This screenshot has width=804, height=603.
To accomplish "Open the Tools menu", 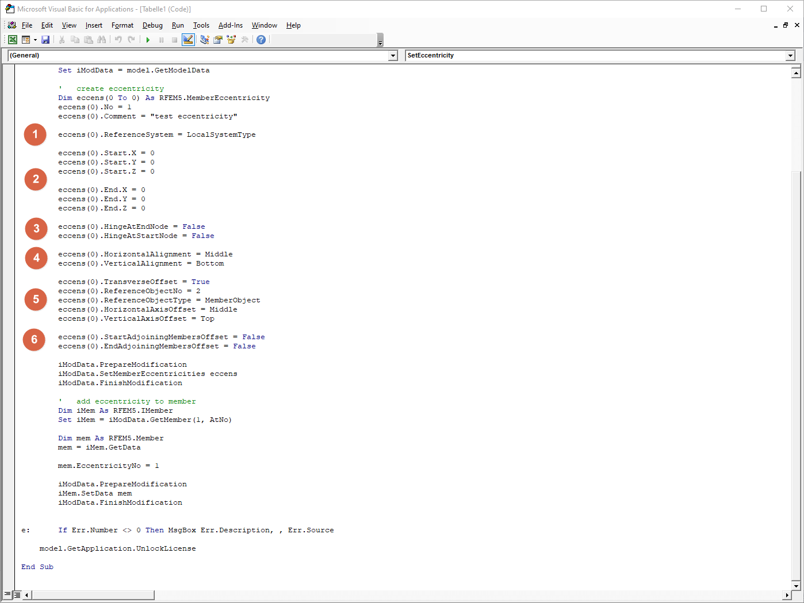I will [x=201, y=25].
